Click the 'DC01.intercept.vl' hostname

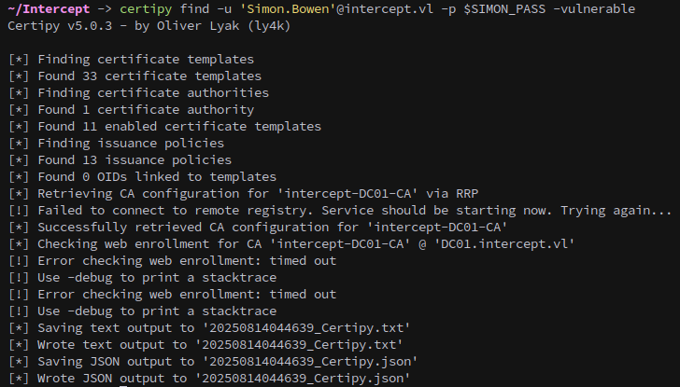point(501,244)
